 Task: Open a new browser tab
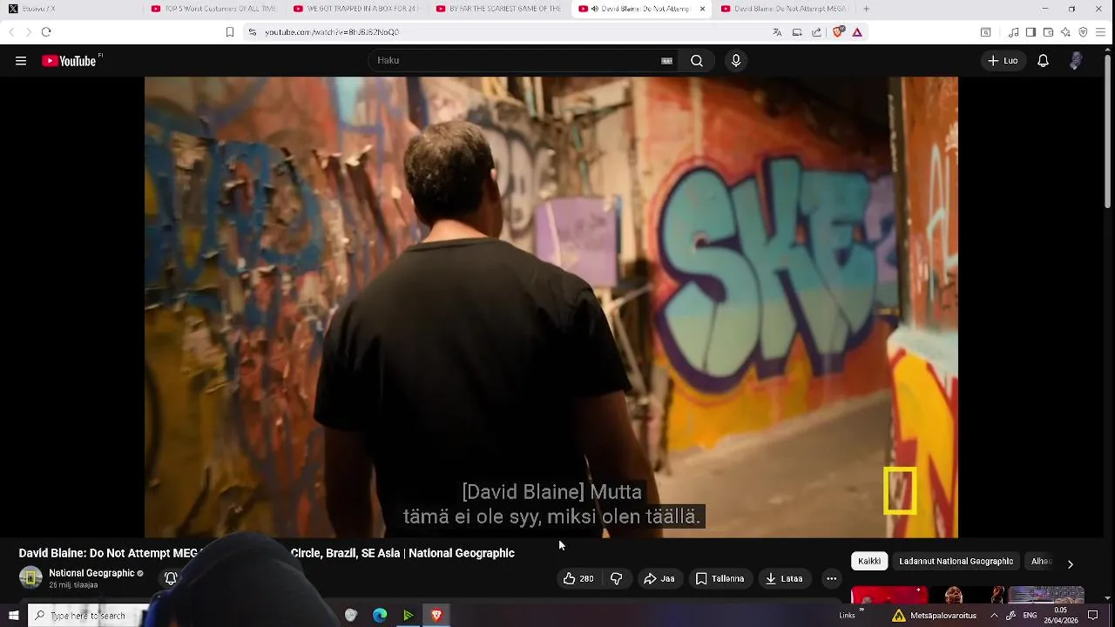pyautogui.click(x=866, y=9)
